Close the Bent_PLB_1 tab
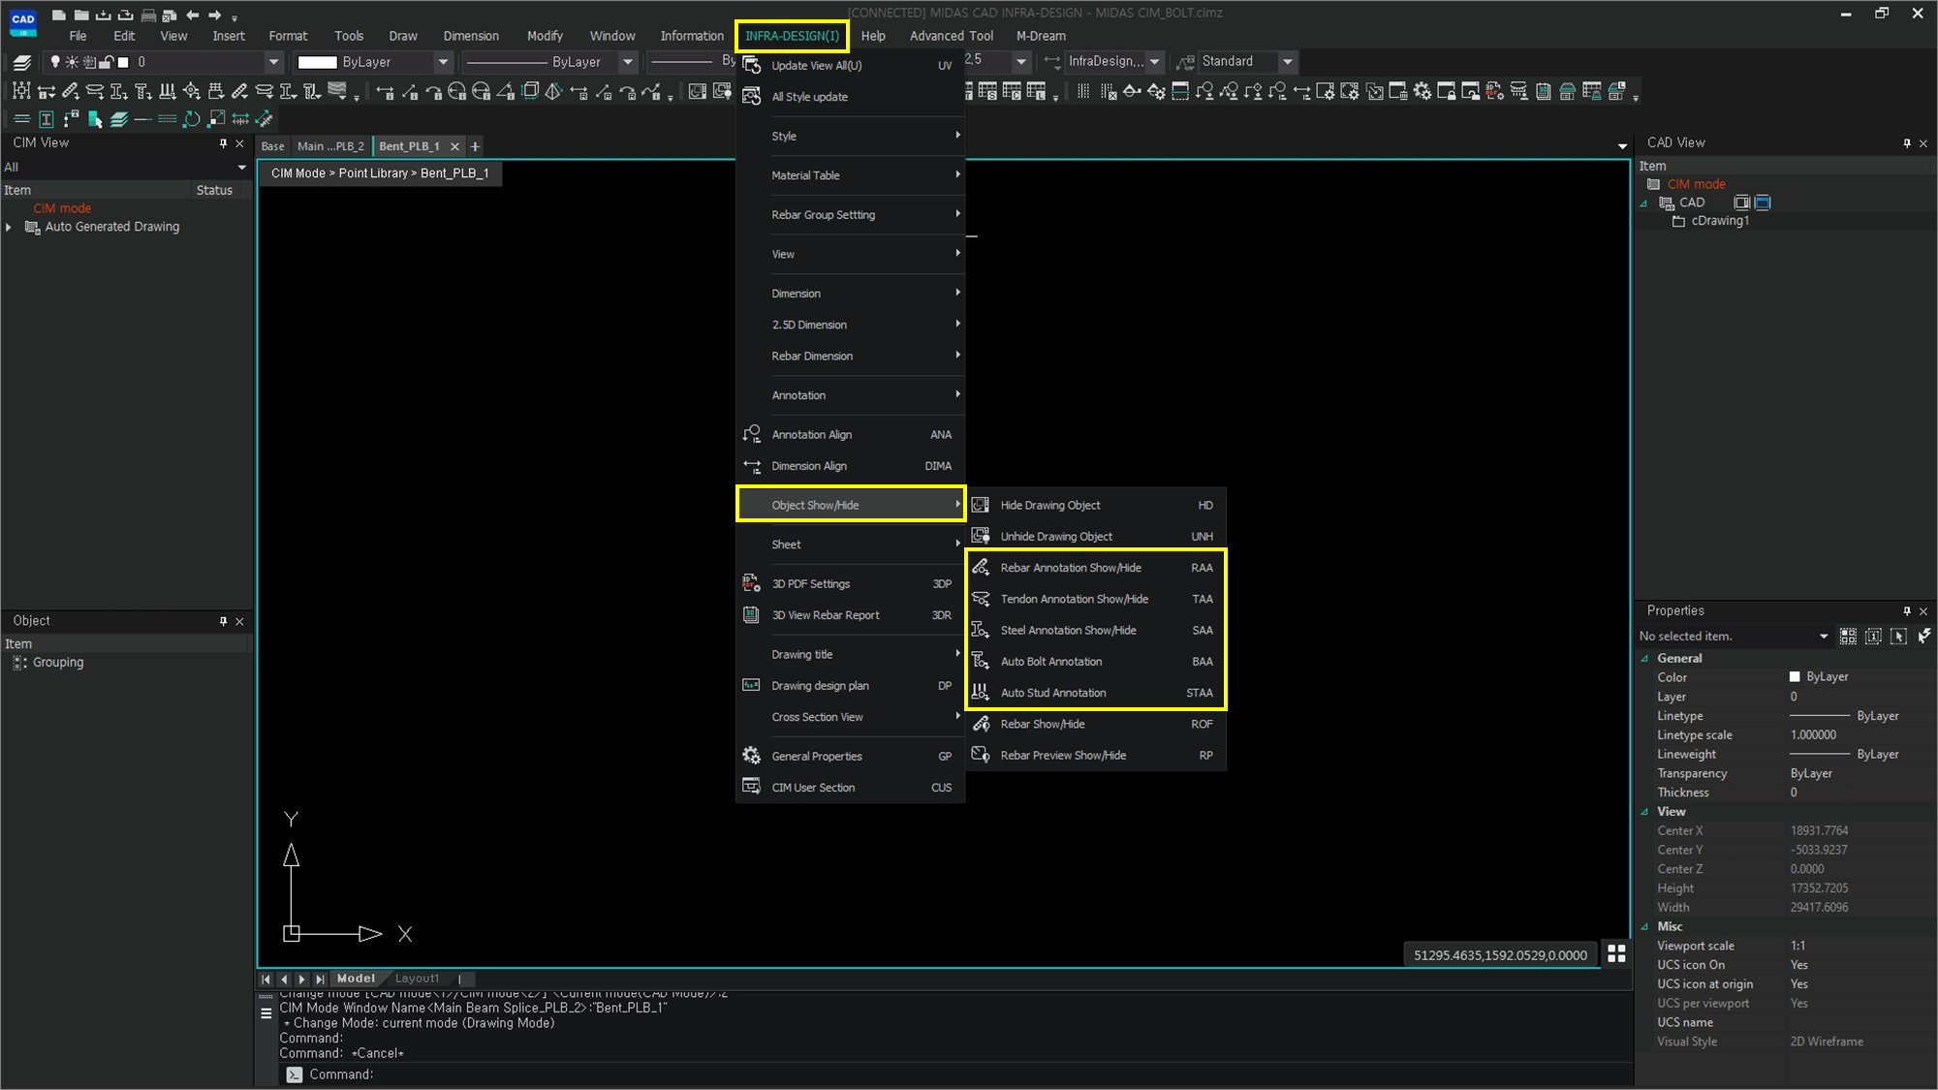The image size is (1938, 1090). coord(454,146)
